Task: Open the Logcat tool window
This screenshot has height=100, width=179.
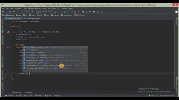Action: point(28,96)
